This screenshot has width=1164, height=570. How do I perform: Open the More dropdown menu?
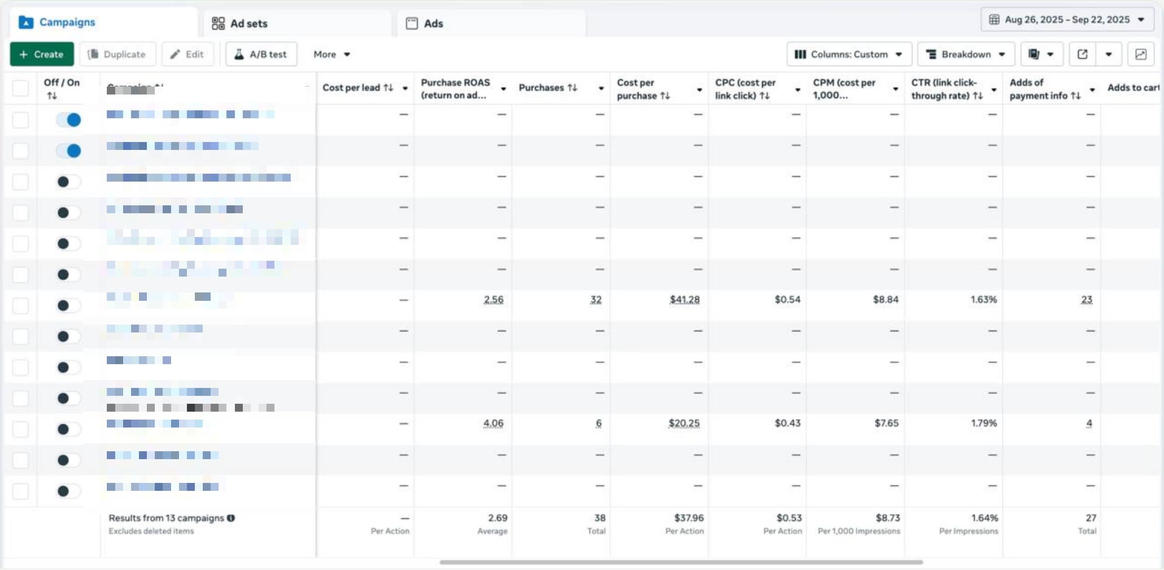332,54
